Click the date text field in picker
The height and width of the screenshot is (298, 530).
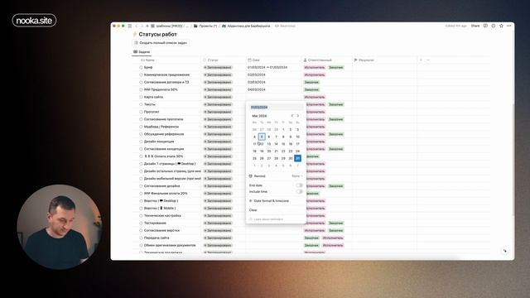pos(276,108)
